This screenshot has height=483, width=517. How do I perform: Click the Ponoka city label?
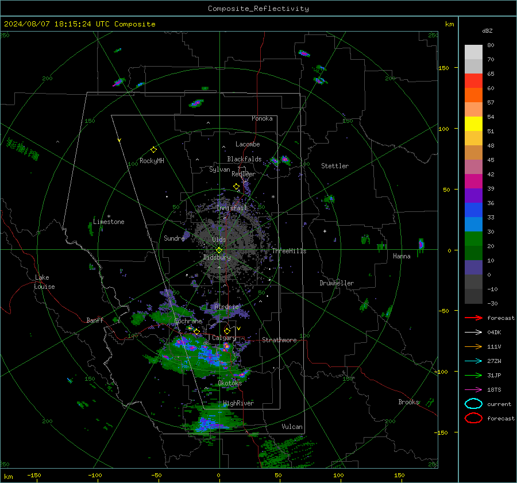point(262,118)
